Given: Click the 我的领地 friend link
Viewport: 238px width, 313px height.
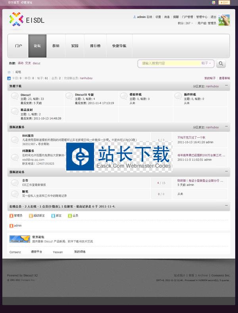Looking at the screenshot, I should click(x=80, y=252).
